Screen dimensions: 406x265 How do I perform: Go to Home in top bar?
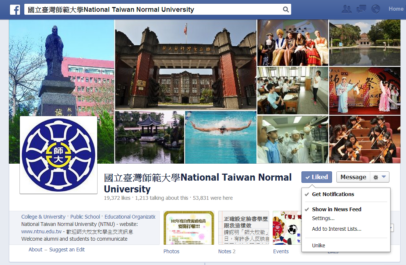click(396, 9)
